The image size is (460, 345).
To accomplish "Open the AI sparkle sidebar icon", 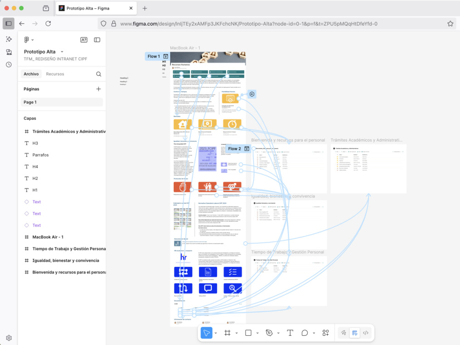I will [9, 39].
